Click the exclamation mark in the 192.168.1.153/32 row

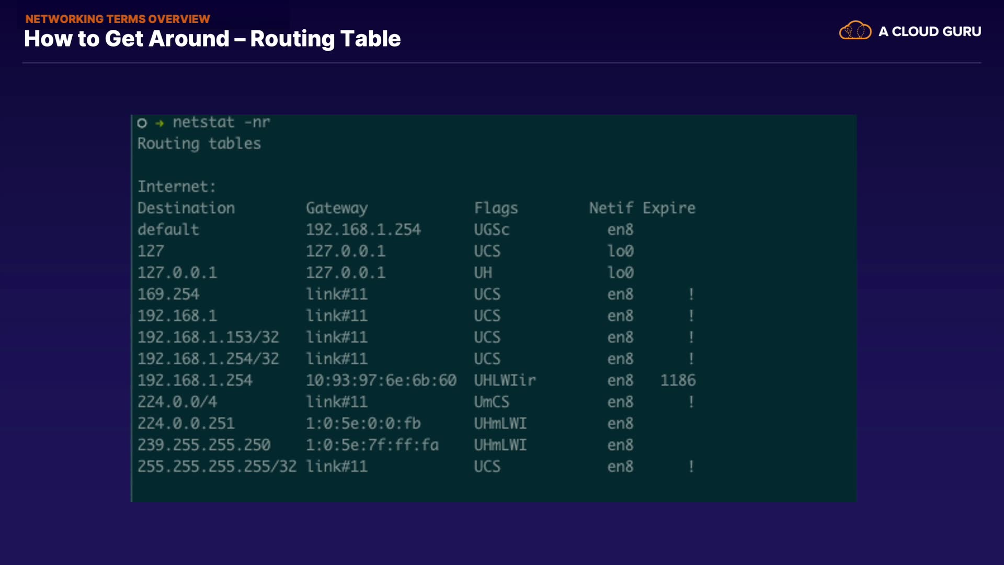(691, 337)
